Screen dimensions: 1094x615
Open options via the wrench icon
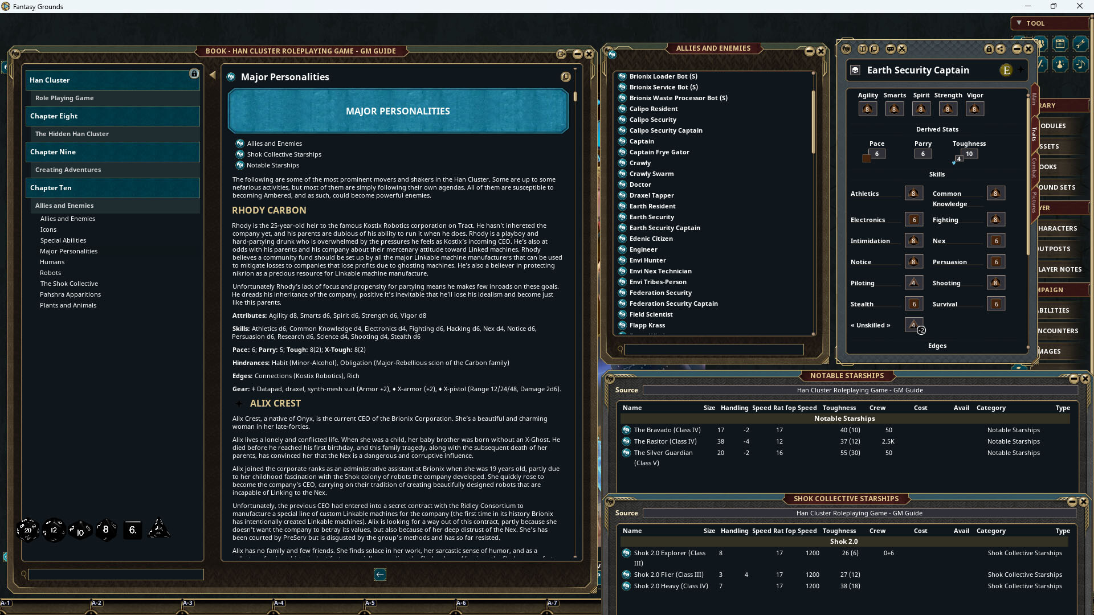[1080, 44]
